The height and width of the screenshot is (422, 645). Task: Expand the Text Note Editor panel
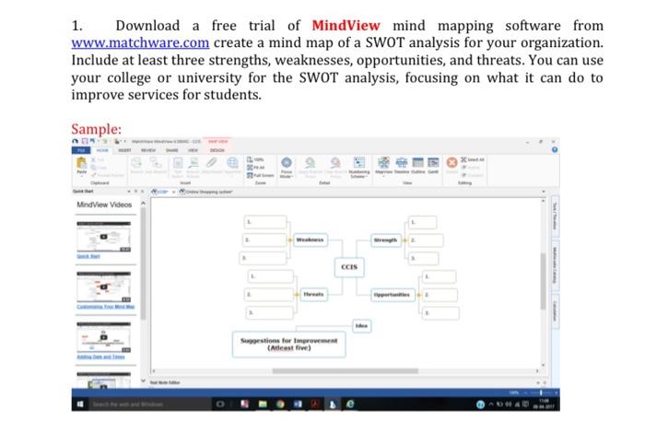pyautogui.click(x=539, y=383)
